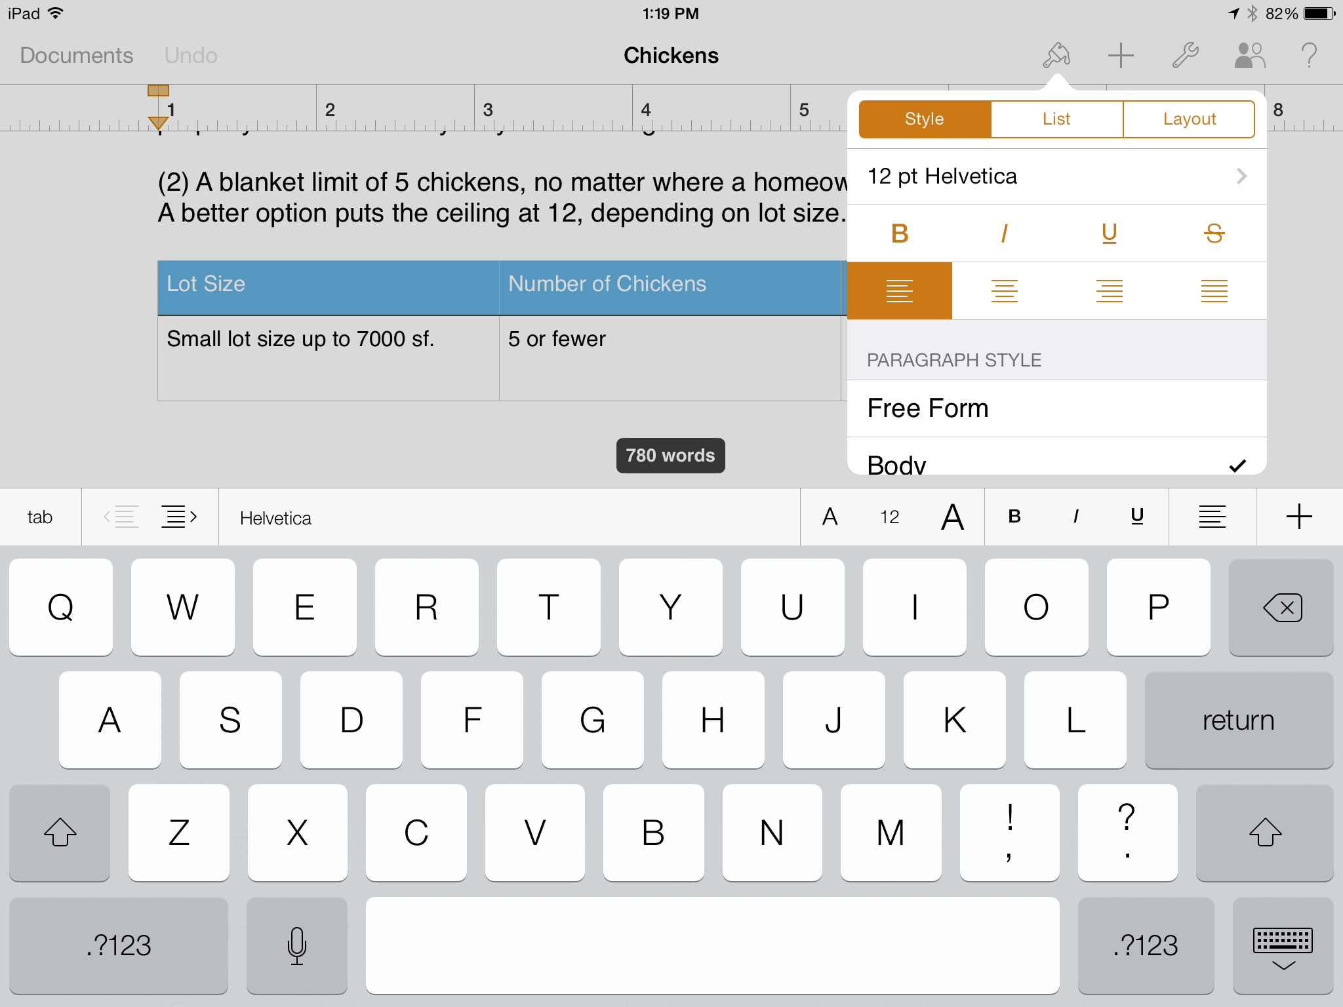The width and height of the screenshot is (1343, 1007).
Task: Tap the font size field showing 12
Action: tap(889, 516)
